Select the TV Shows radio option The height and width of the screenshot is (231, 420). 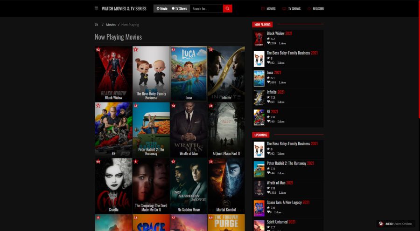pos(173,8)
